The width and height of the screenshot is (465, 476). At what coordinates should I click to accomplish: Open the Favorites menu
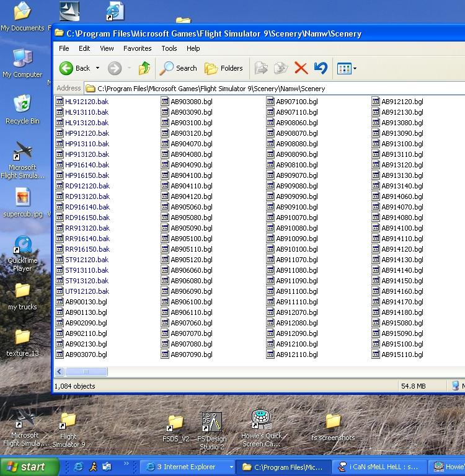[x=137, y=48]
